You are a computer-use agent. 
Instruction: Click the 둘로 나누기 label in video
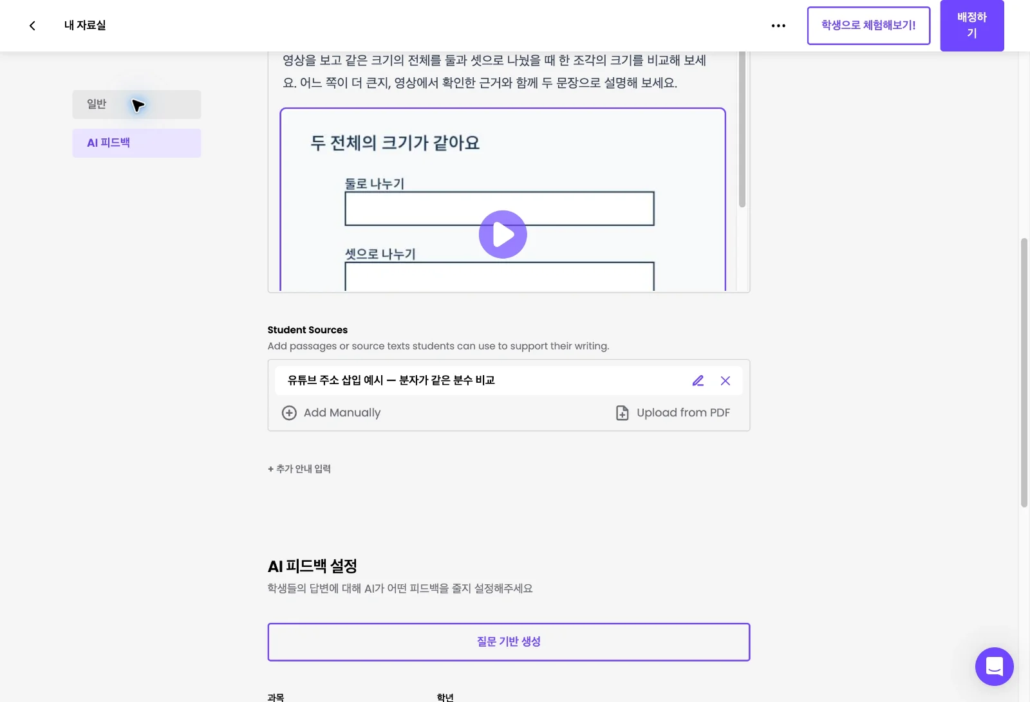coord(375,183)
